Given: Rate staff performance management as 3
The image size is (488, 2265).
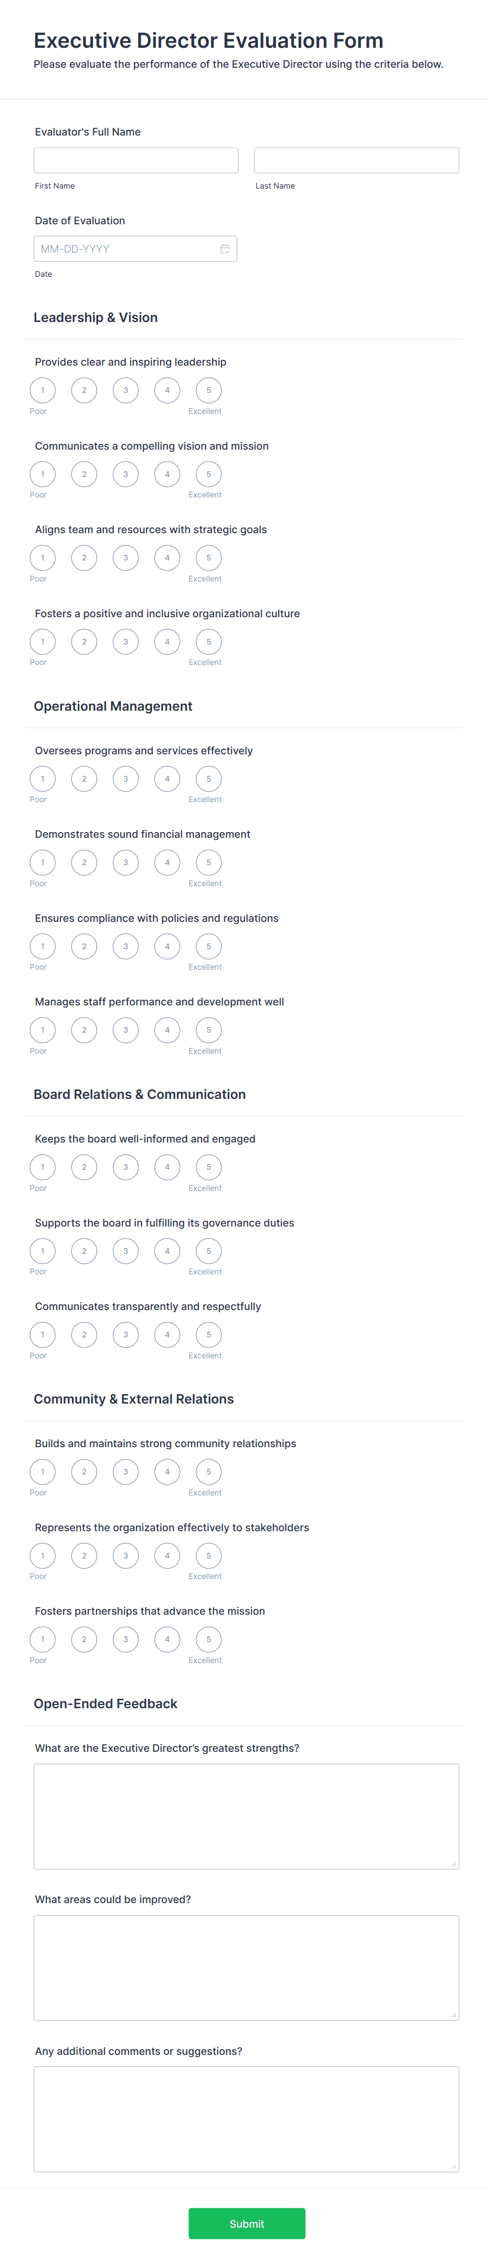Looking at the screenshot, I should pyautogui.click(x=125, y=1030).
